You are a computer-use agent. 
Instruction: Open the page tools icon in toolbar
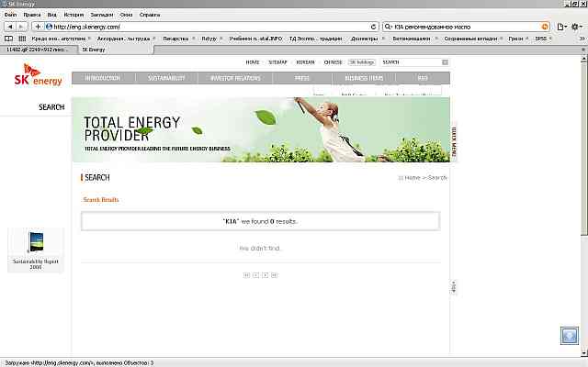click(559, 27)
